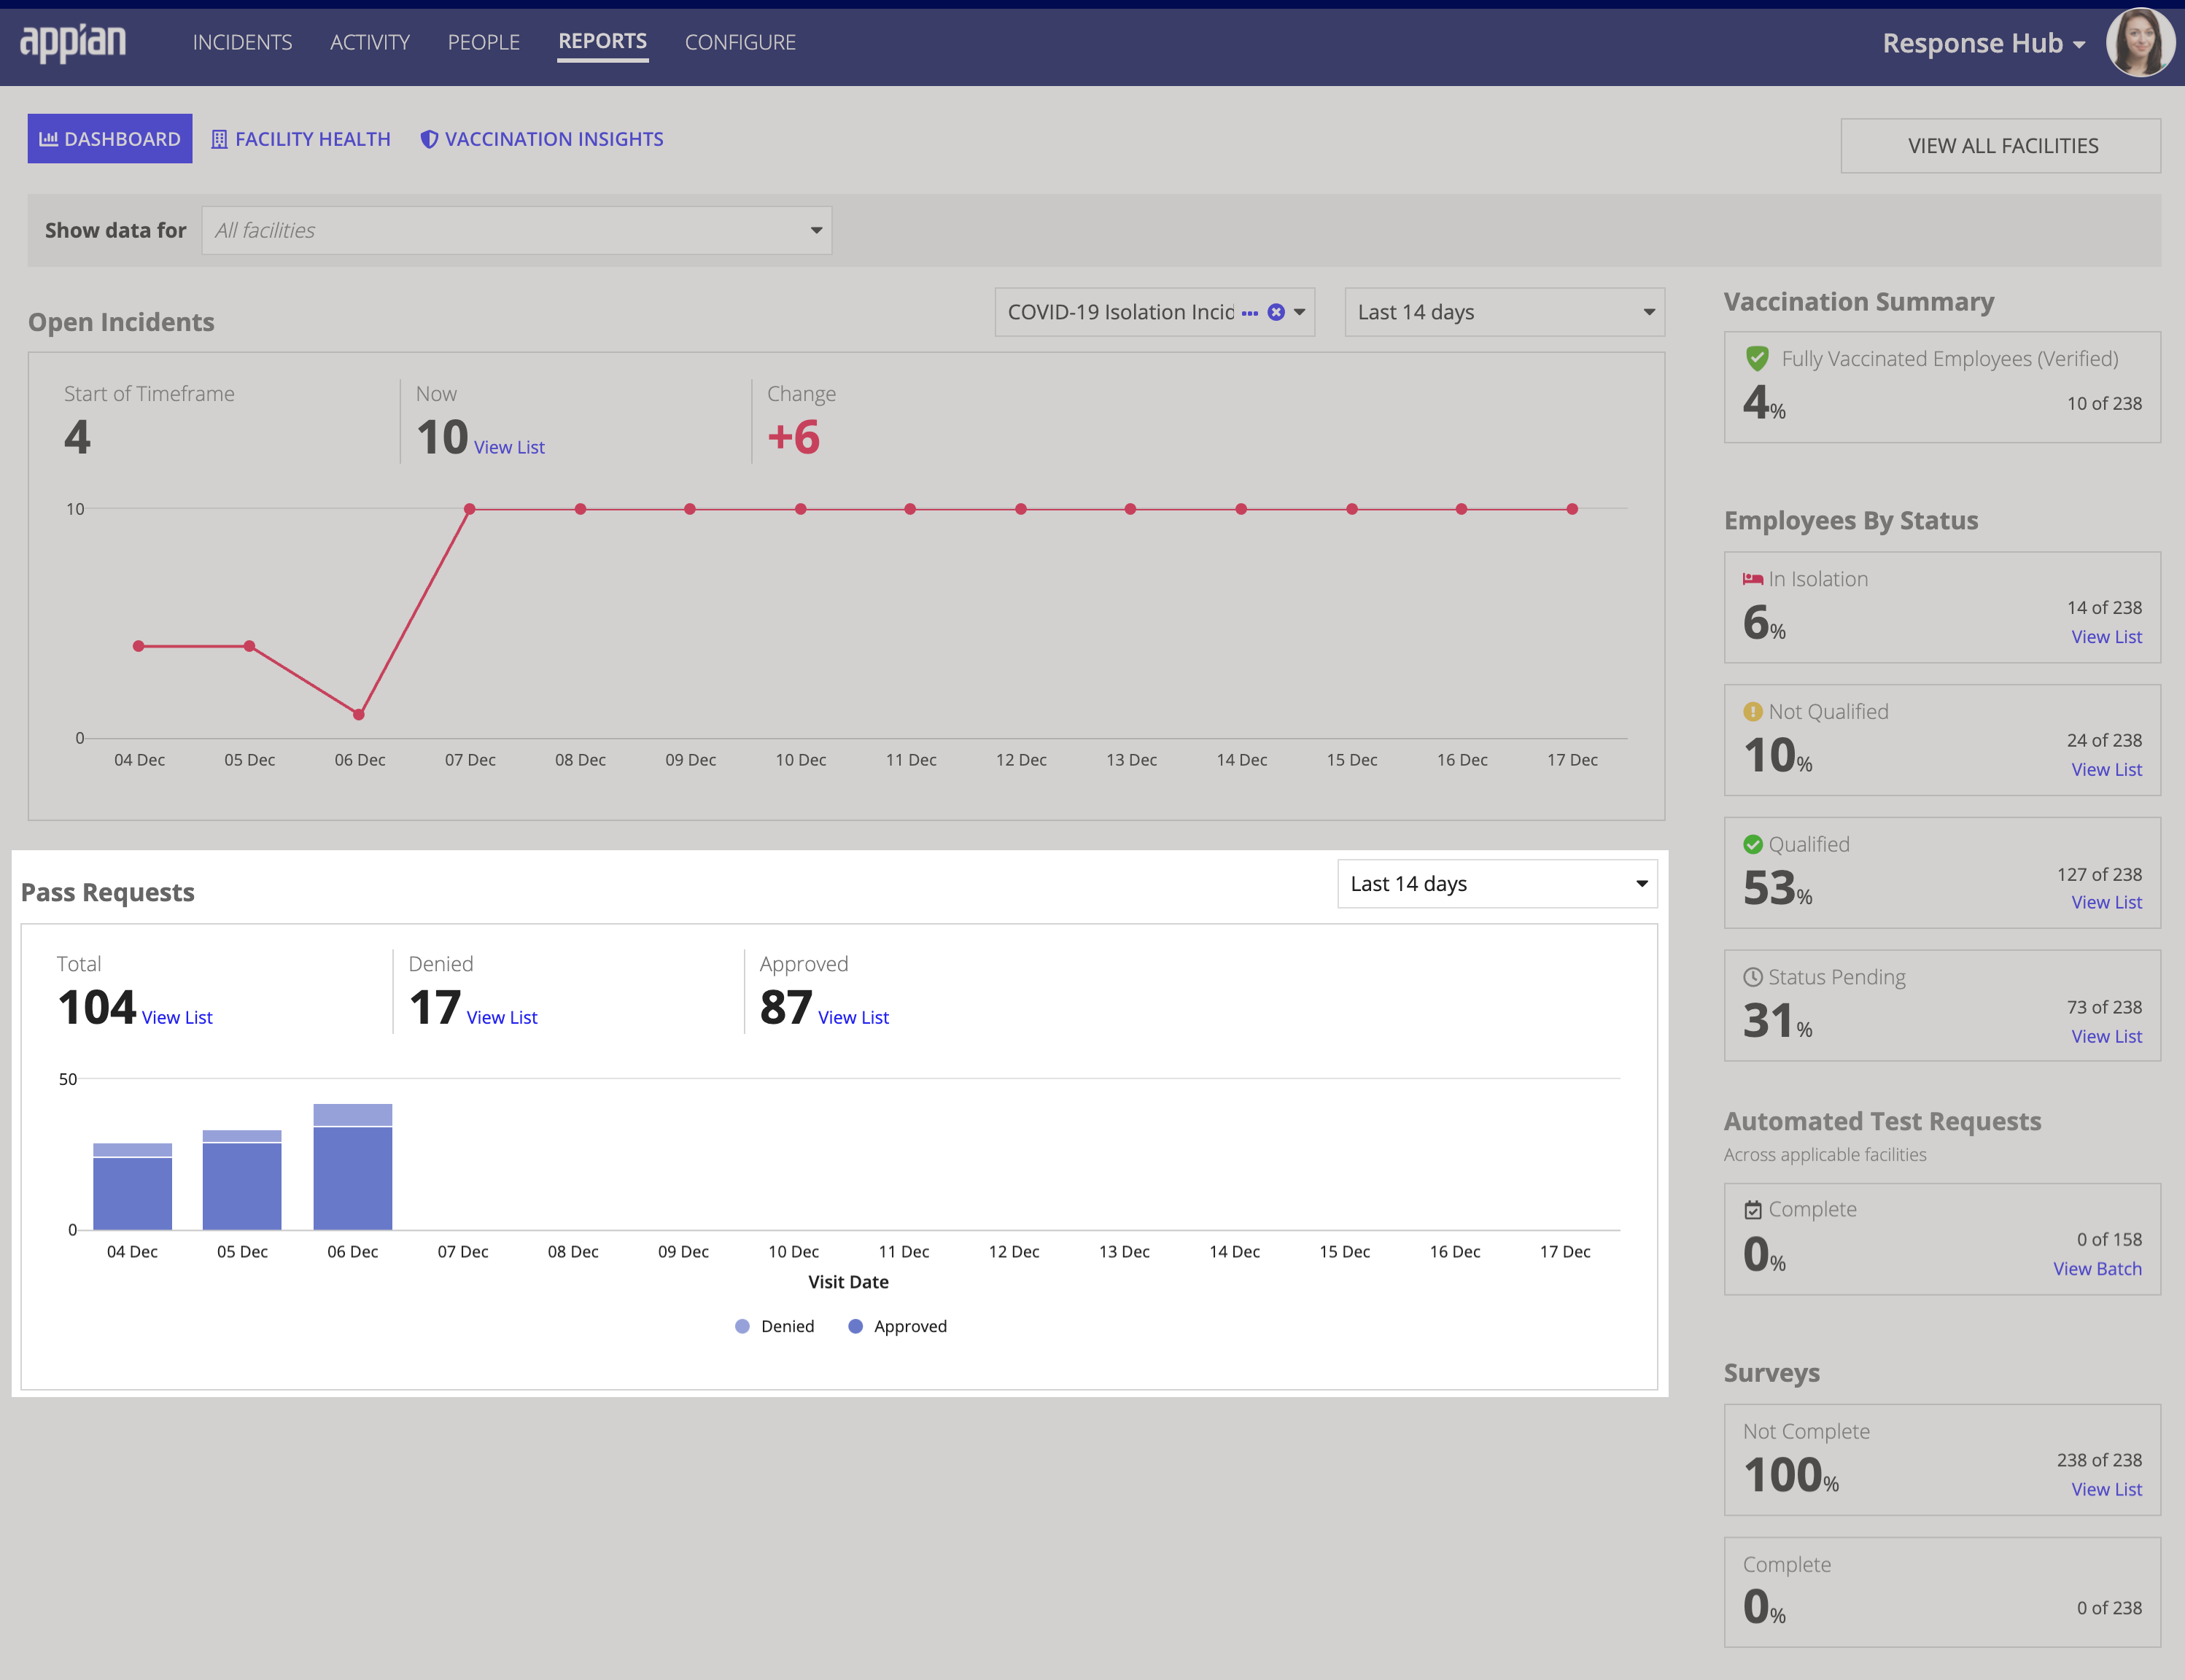The height and width of the screenshot is (1680, 2185).
Task: Go to the People tab
Action: (484, 42)
